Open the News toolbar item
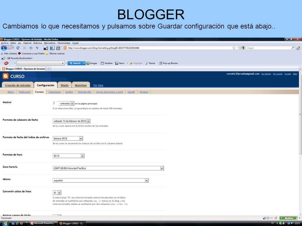Screen dimensions: 302x226 [120, 63]
